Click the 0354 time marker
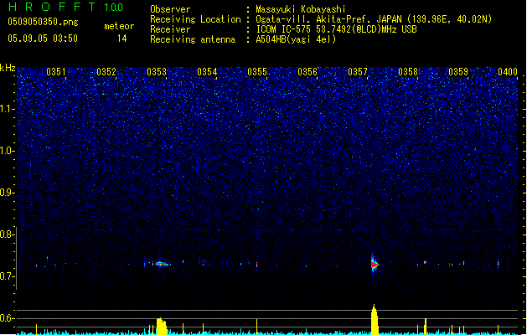This screenshot has height=335, width=527. pos(207,72)
